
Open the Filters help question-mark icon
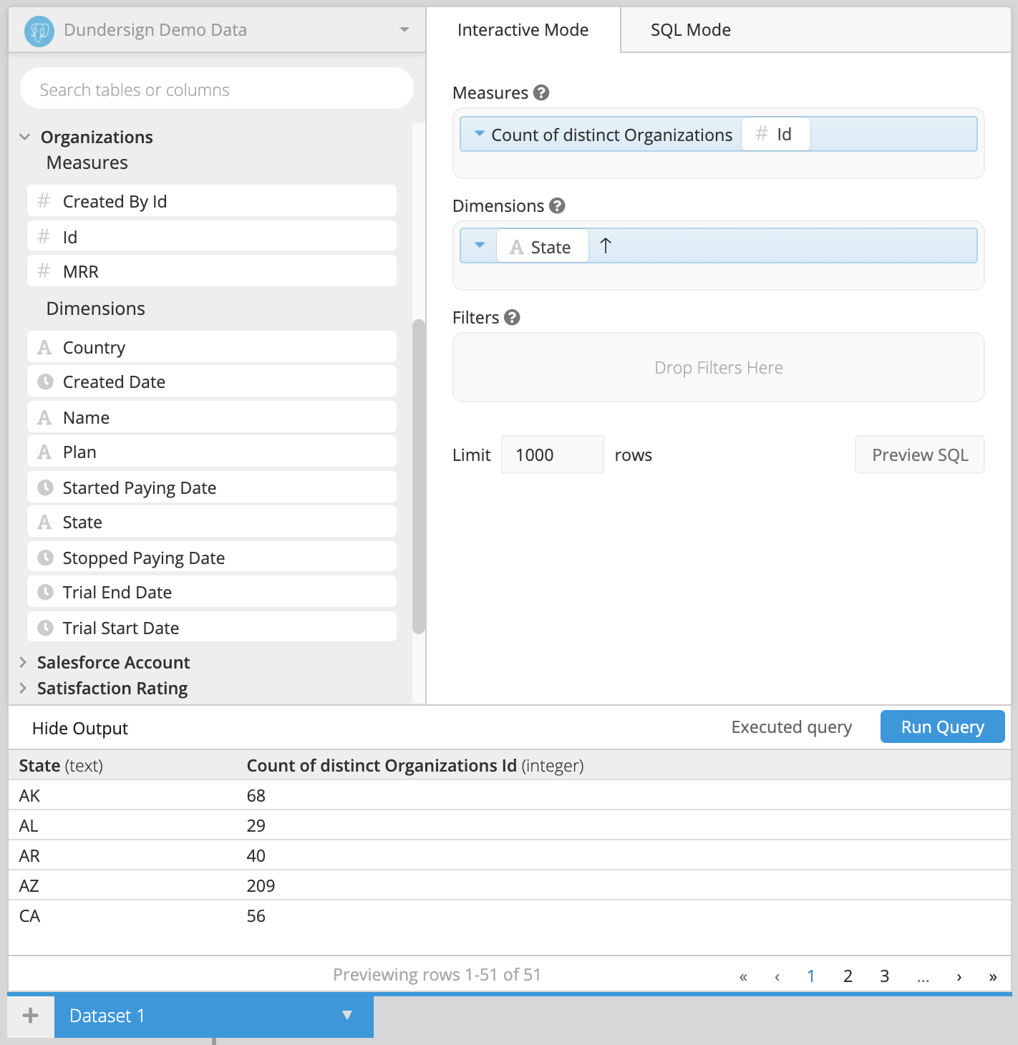tap(512, 317)
